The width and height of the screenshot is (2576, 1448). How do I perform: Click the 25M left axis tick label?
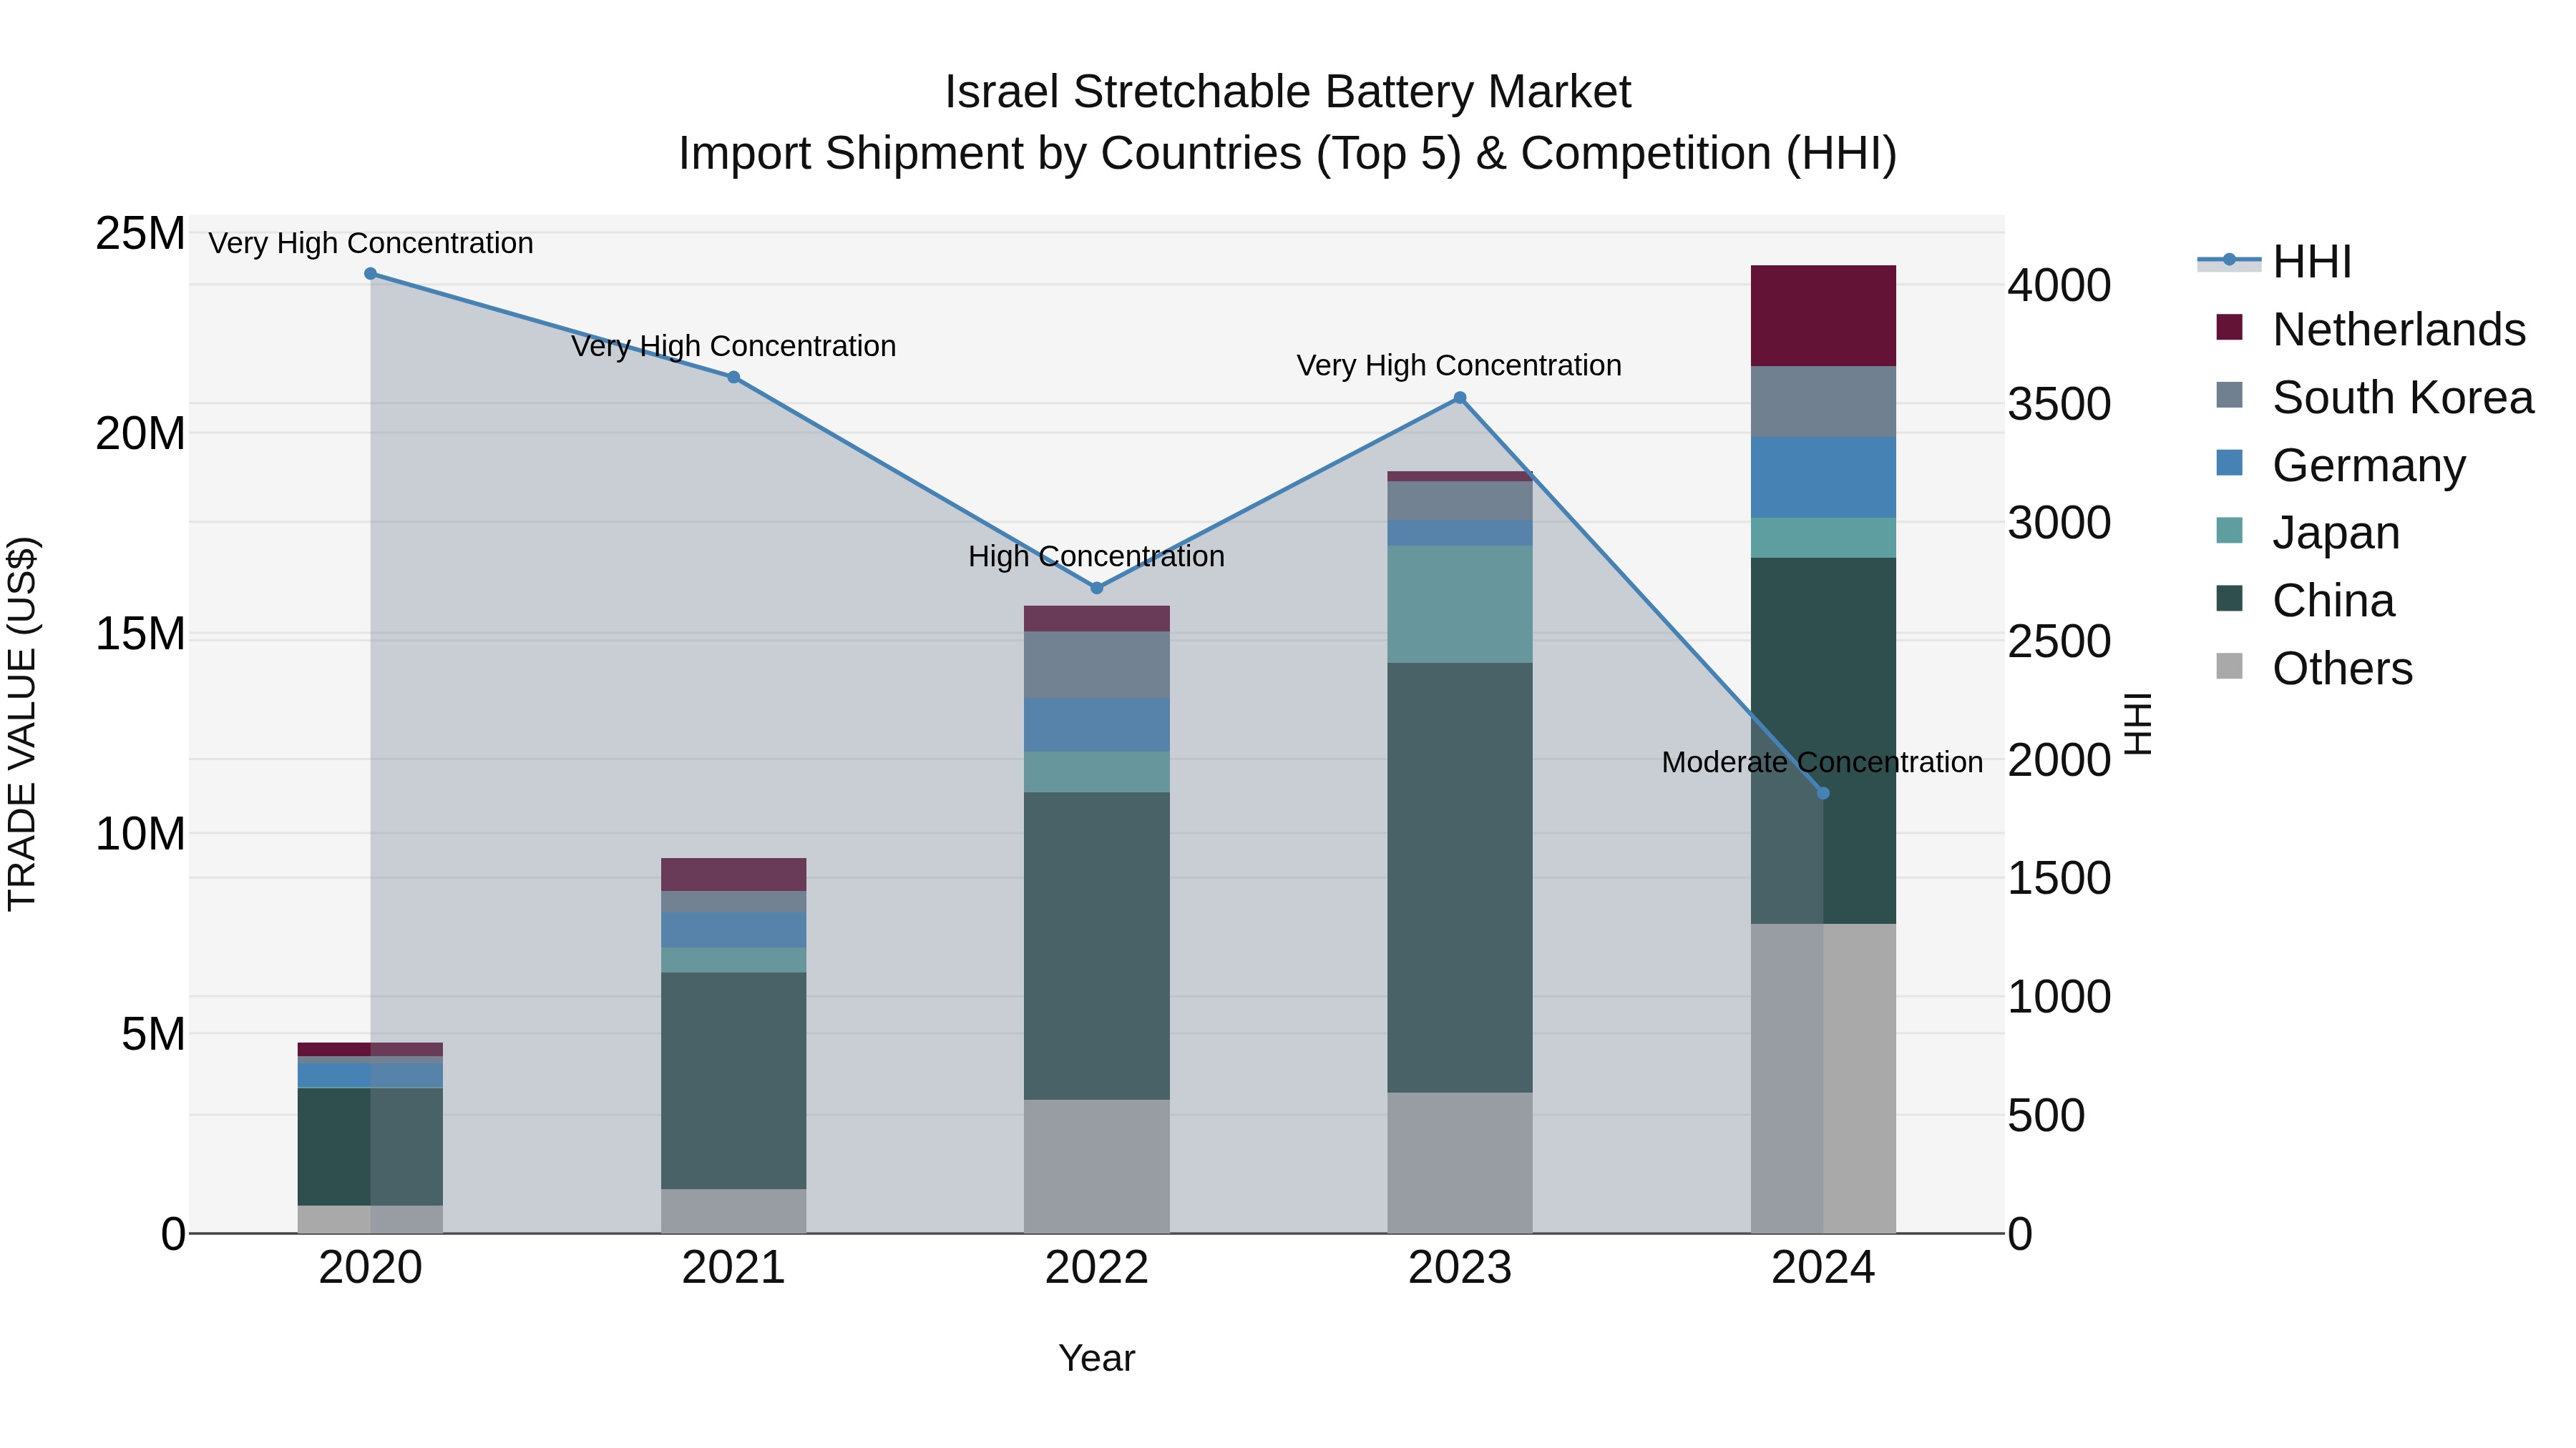(140, 234)
